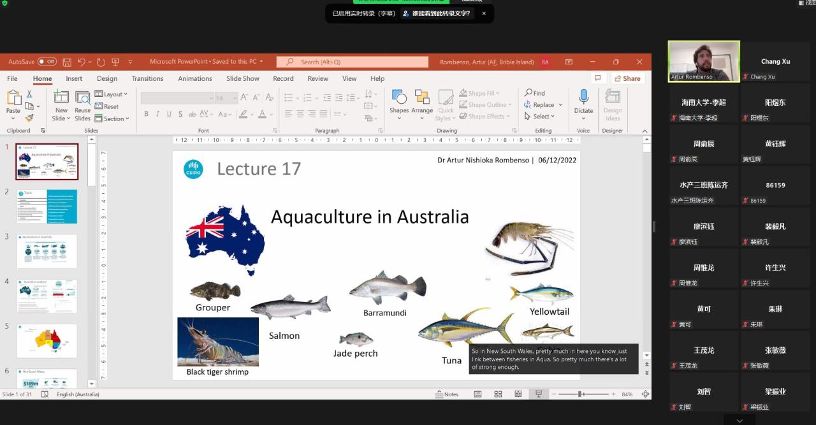Toggle the Notes pane

(x=447, y=394)
